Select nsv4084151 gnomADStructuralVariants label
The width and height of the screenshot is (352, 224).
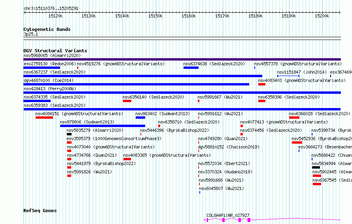tap(79, 114)
